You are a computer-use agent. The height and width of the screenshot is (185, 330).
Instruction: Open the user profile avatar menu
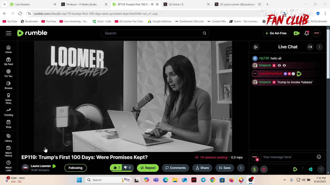tap(316, 33)
